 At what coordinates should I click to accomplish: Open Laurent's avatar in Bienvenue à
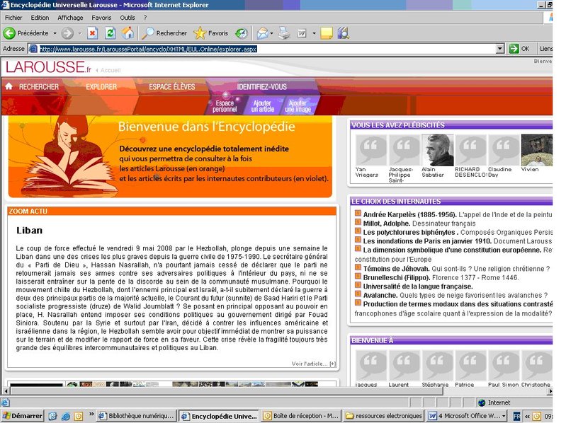404,366
